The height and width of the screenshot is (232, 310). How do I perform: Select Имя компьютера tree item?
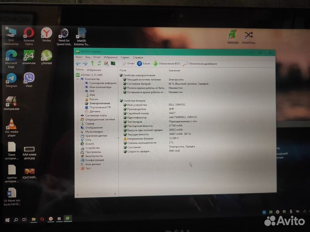98,87
